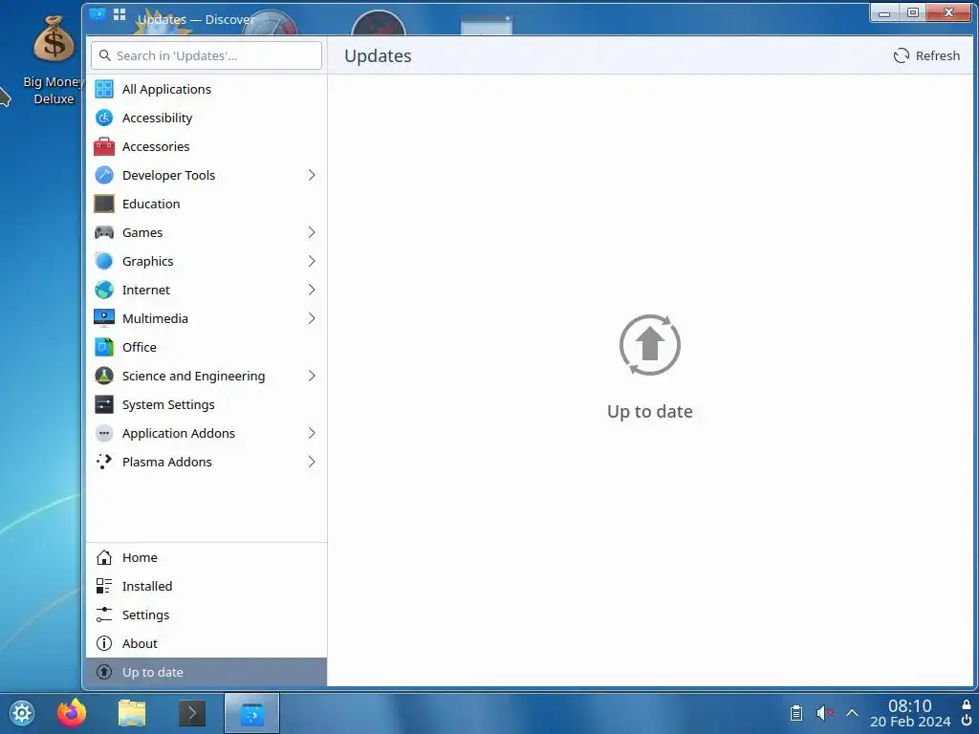Expand the Plasma Addons chevron

(312, 462)
